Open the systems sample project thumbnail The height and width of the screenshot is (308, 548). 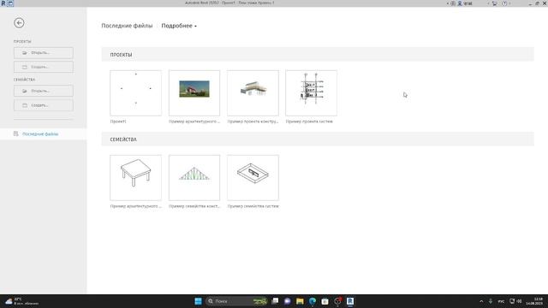312,93
